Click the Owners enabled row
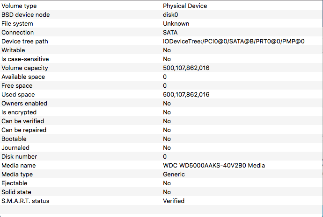Image resolution: width=323 pixels, height=217 pixels. 161,103
